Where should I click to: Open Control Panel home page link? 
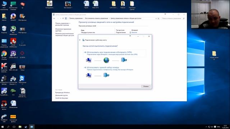63,24
